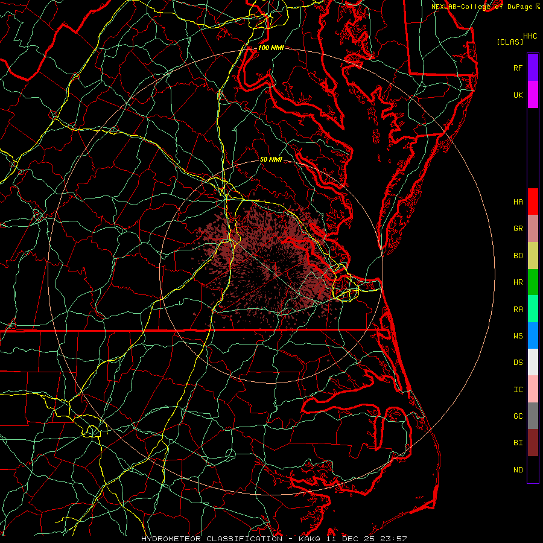Click the GR legend label
This screenshot has height=543, width=543.
tap(518, 229)
